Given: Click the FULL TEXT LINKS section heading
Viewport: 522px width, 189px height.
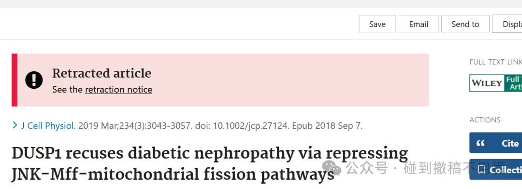Looking at the screenshot, I should tap(496, 62).
